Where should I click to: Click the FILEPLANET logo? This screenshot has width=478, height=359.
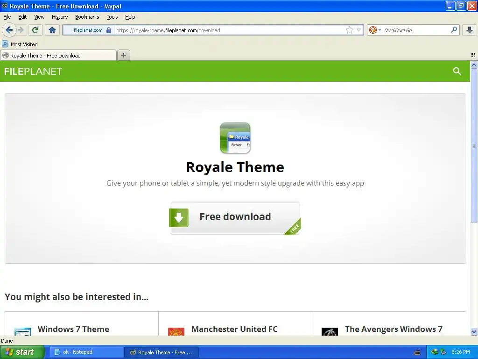point(33,71)
